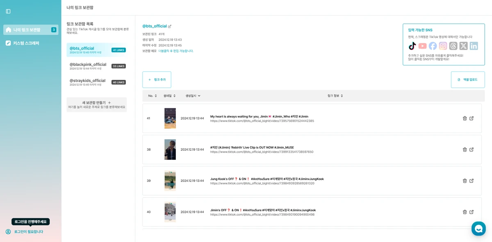Sort by 링크 정보 column header
Image resolution: width=492 pixels, height=242 pixels.
tap(335, 96)
